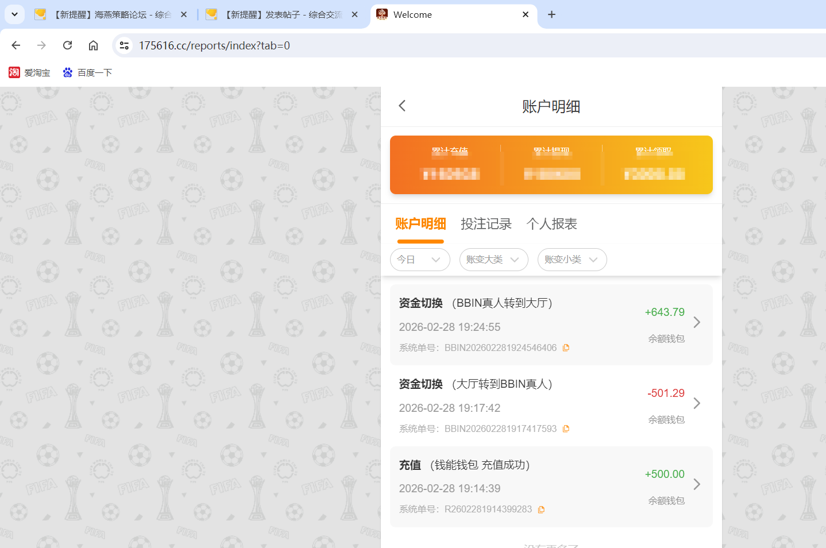Expand the 账变大类 filter dropdown

point(493,260)
